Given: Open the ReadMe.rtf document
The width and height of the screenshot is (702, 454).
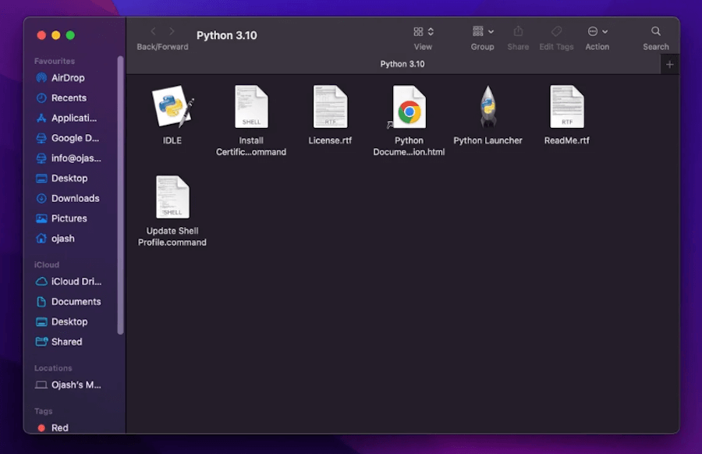Looking at the screenshot, I should click(566, 106).
